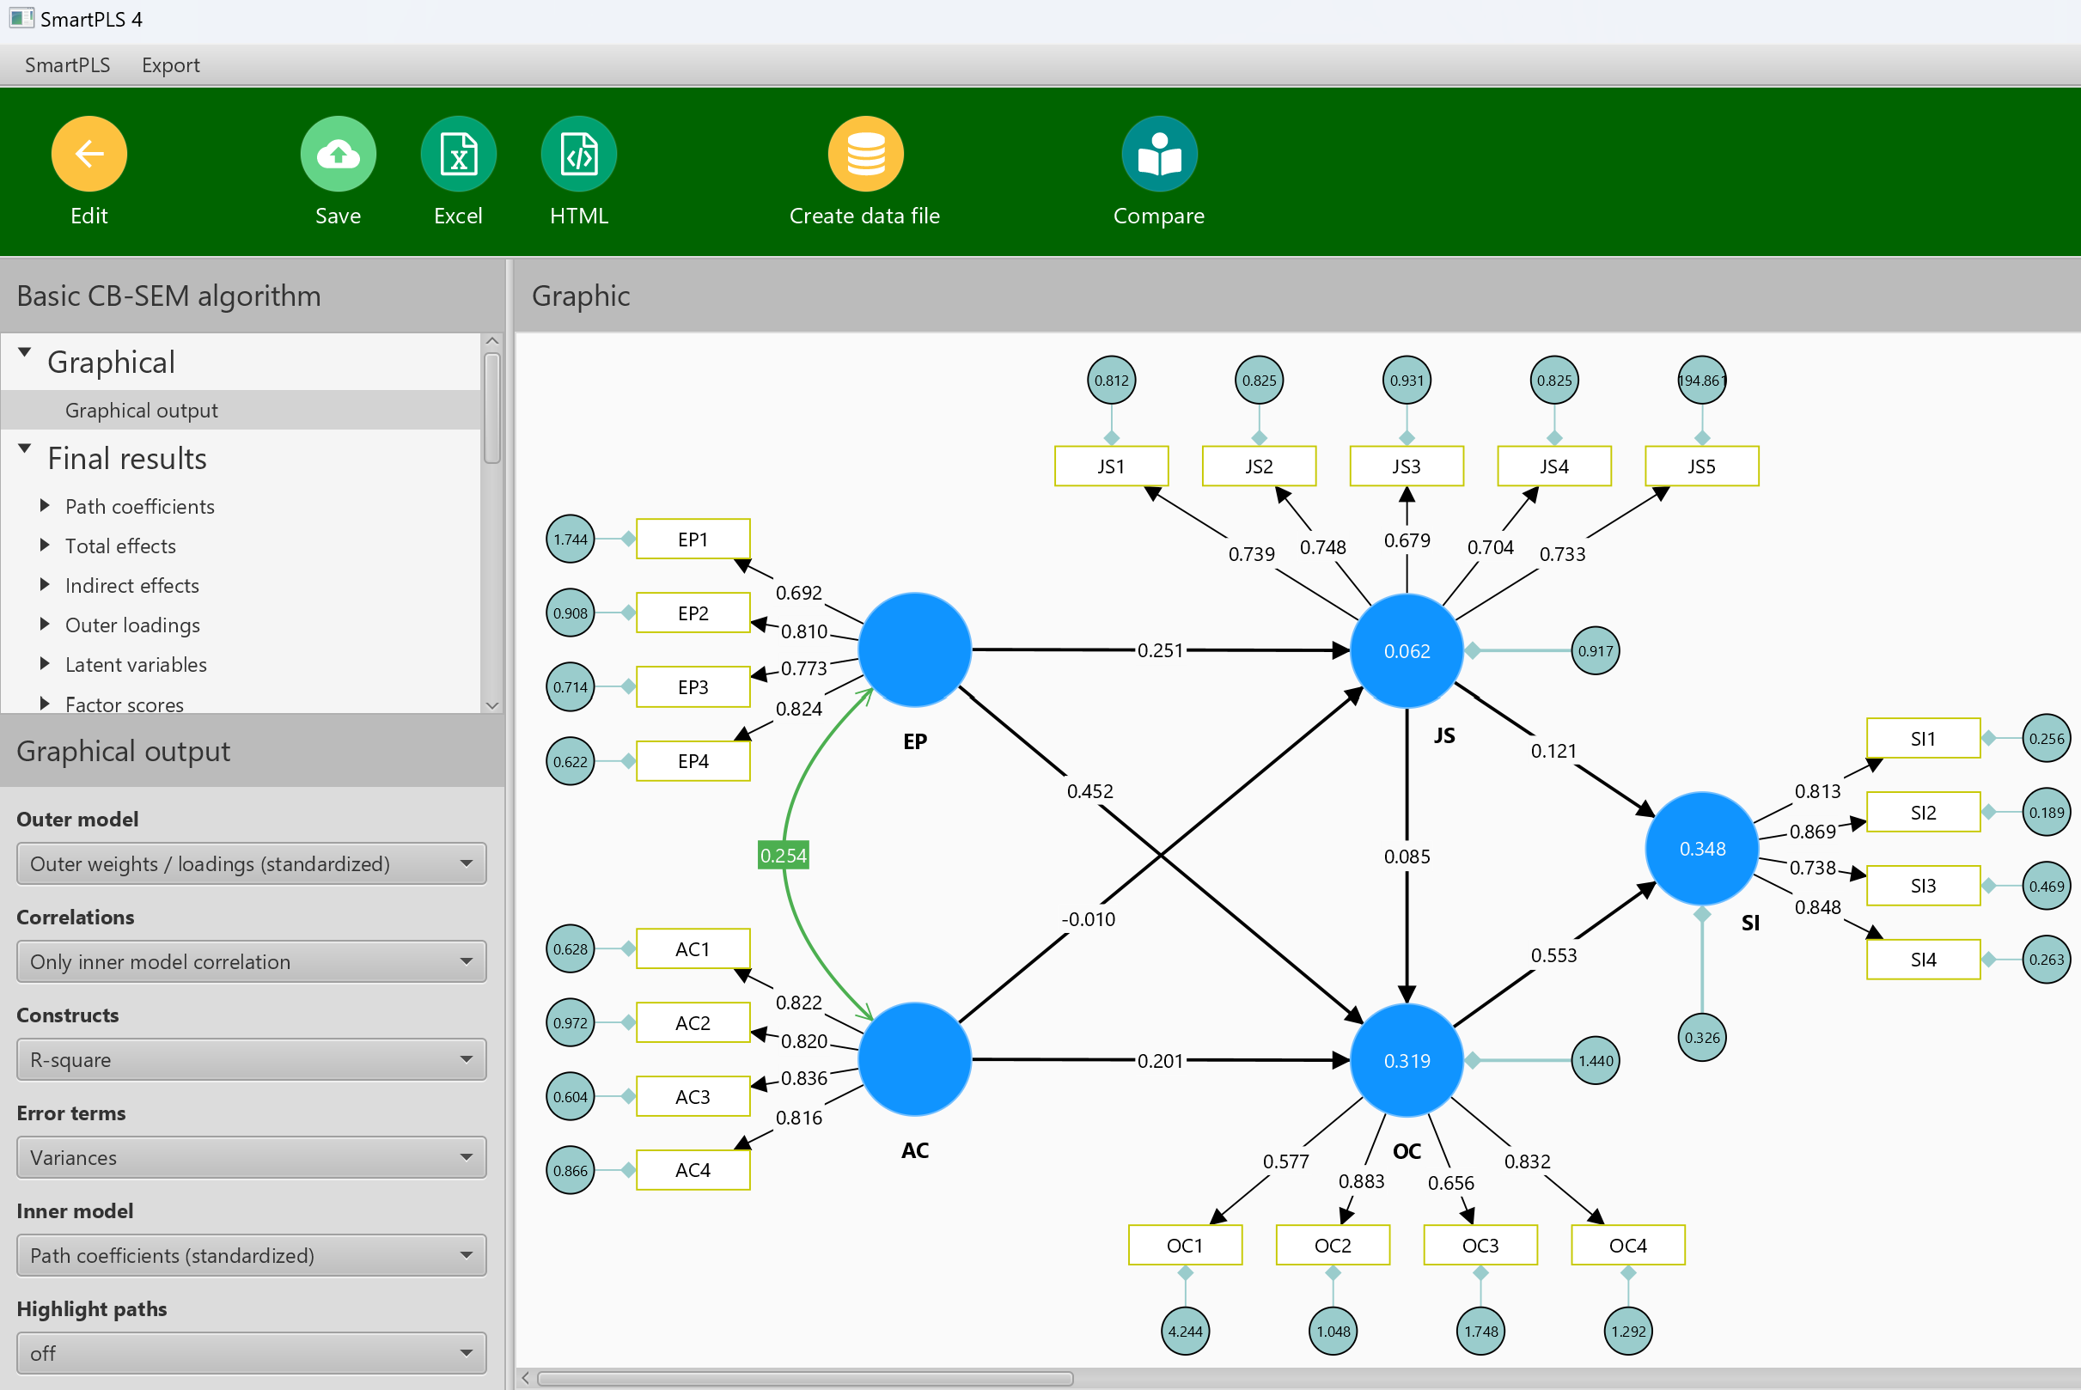The image size is (2081, 1390).
Task: Open the Compare icon
Action: pyautogui.click(x=1159, y=155)
